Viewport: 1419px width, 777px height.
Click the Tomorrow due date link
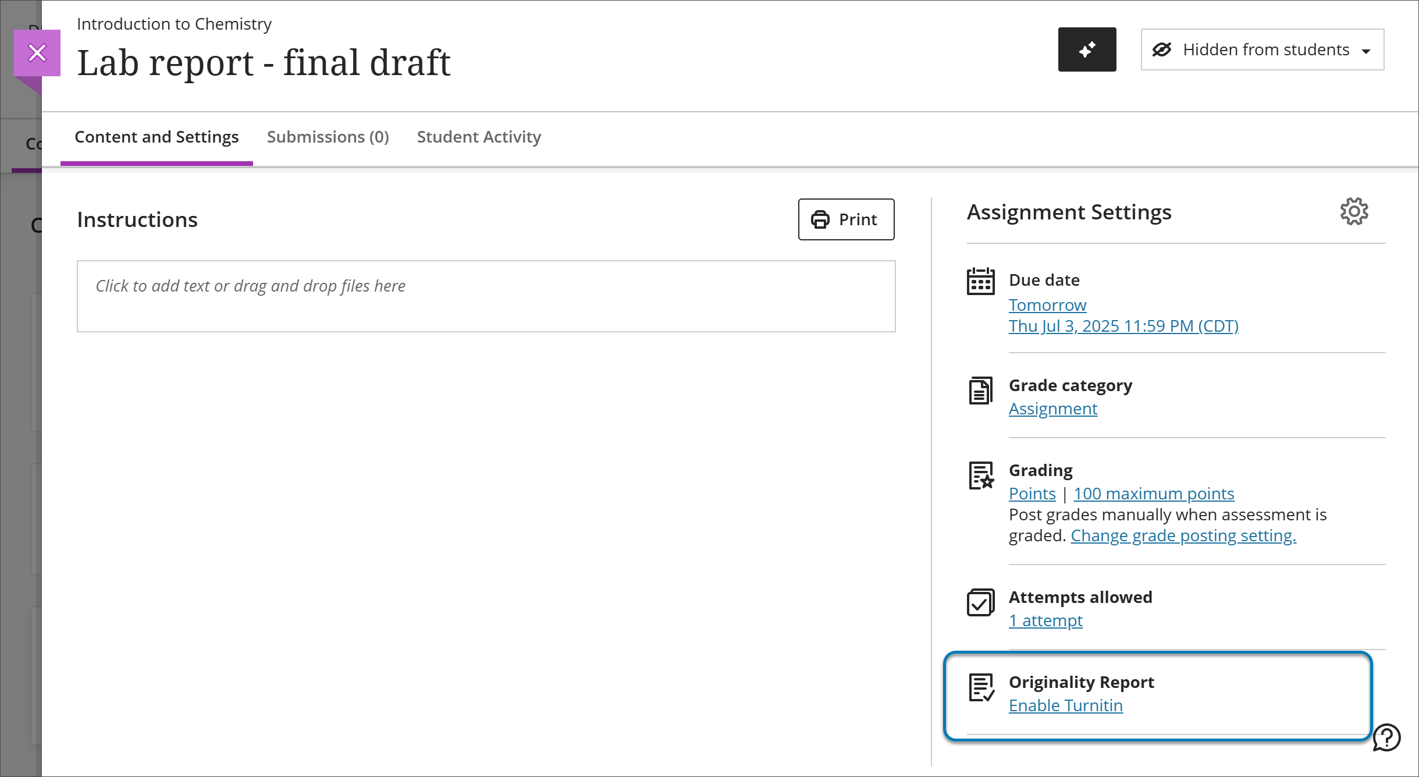point(1047,304)
